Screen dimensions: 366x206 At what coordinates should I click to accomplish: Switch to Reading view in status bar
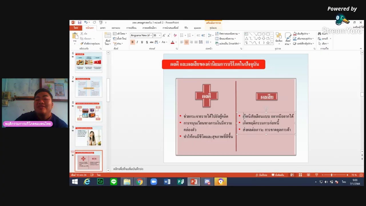308,175
